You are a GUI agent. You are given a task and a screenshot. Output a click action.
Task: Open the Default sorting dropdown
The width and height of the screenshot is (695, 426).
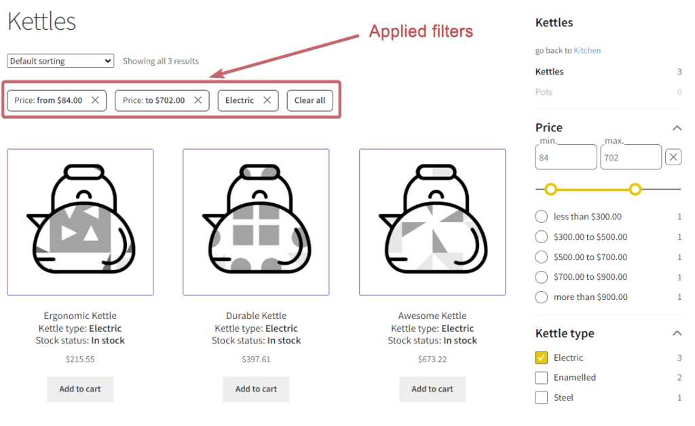click(x=60, y=60)
